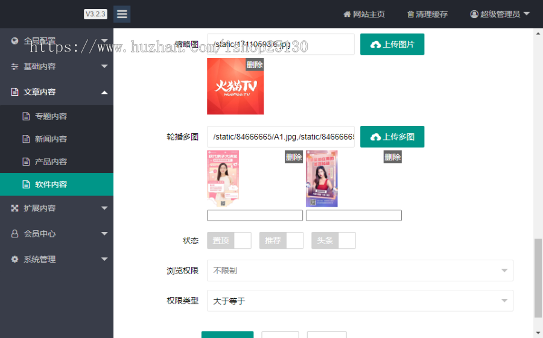Click the file icon of 产品内容

26,161
